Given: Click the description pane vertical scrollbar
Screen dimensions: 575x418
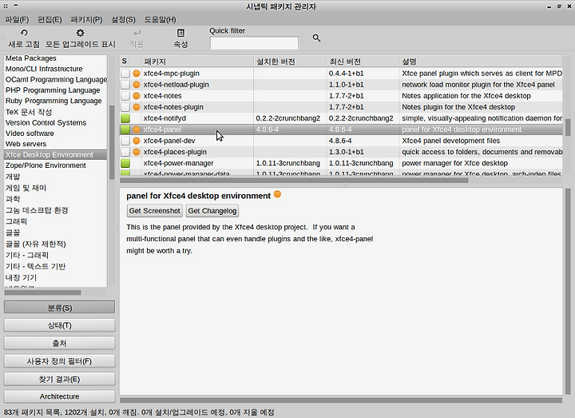Looking at the screenshot, I should (x=568, y=292).
